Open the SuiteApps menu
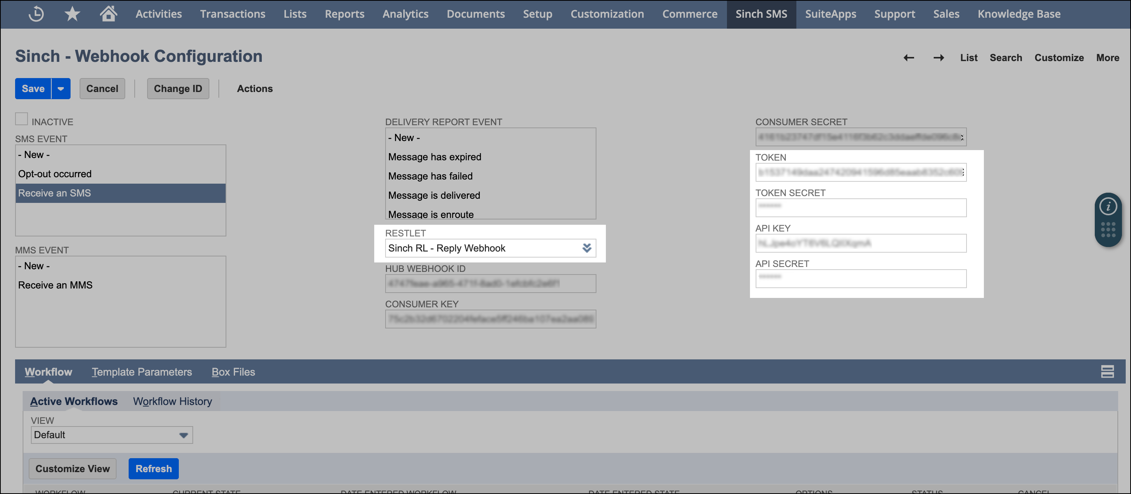Screen dimensions: 1131x494 (x=831, y=14)
